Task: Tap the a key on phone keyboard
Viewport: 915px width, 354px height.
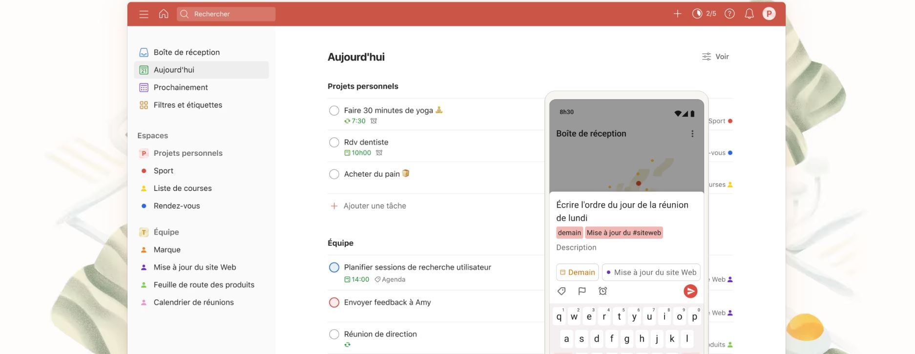Action: pyautogui.click(x=566, y=339)
